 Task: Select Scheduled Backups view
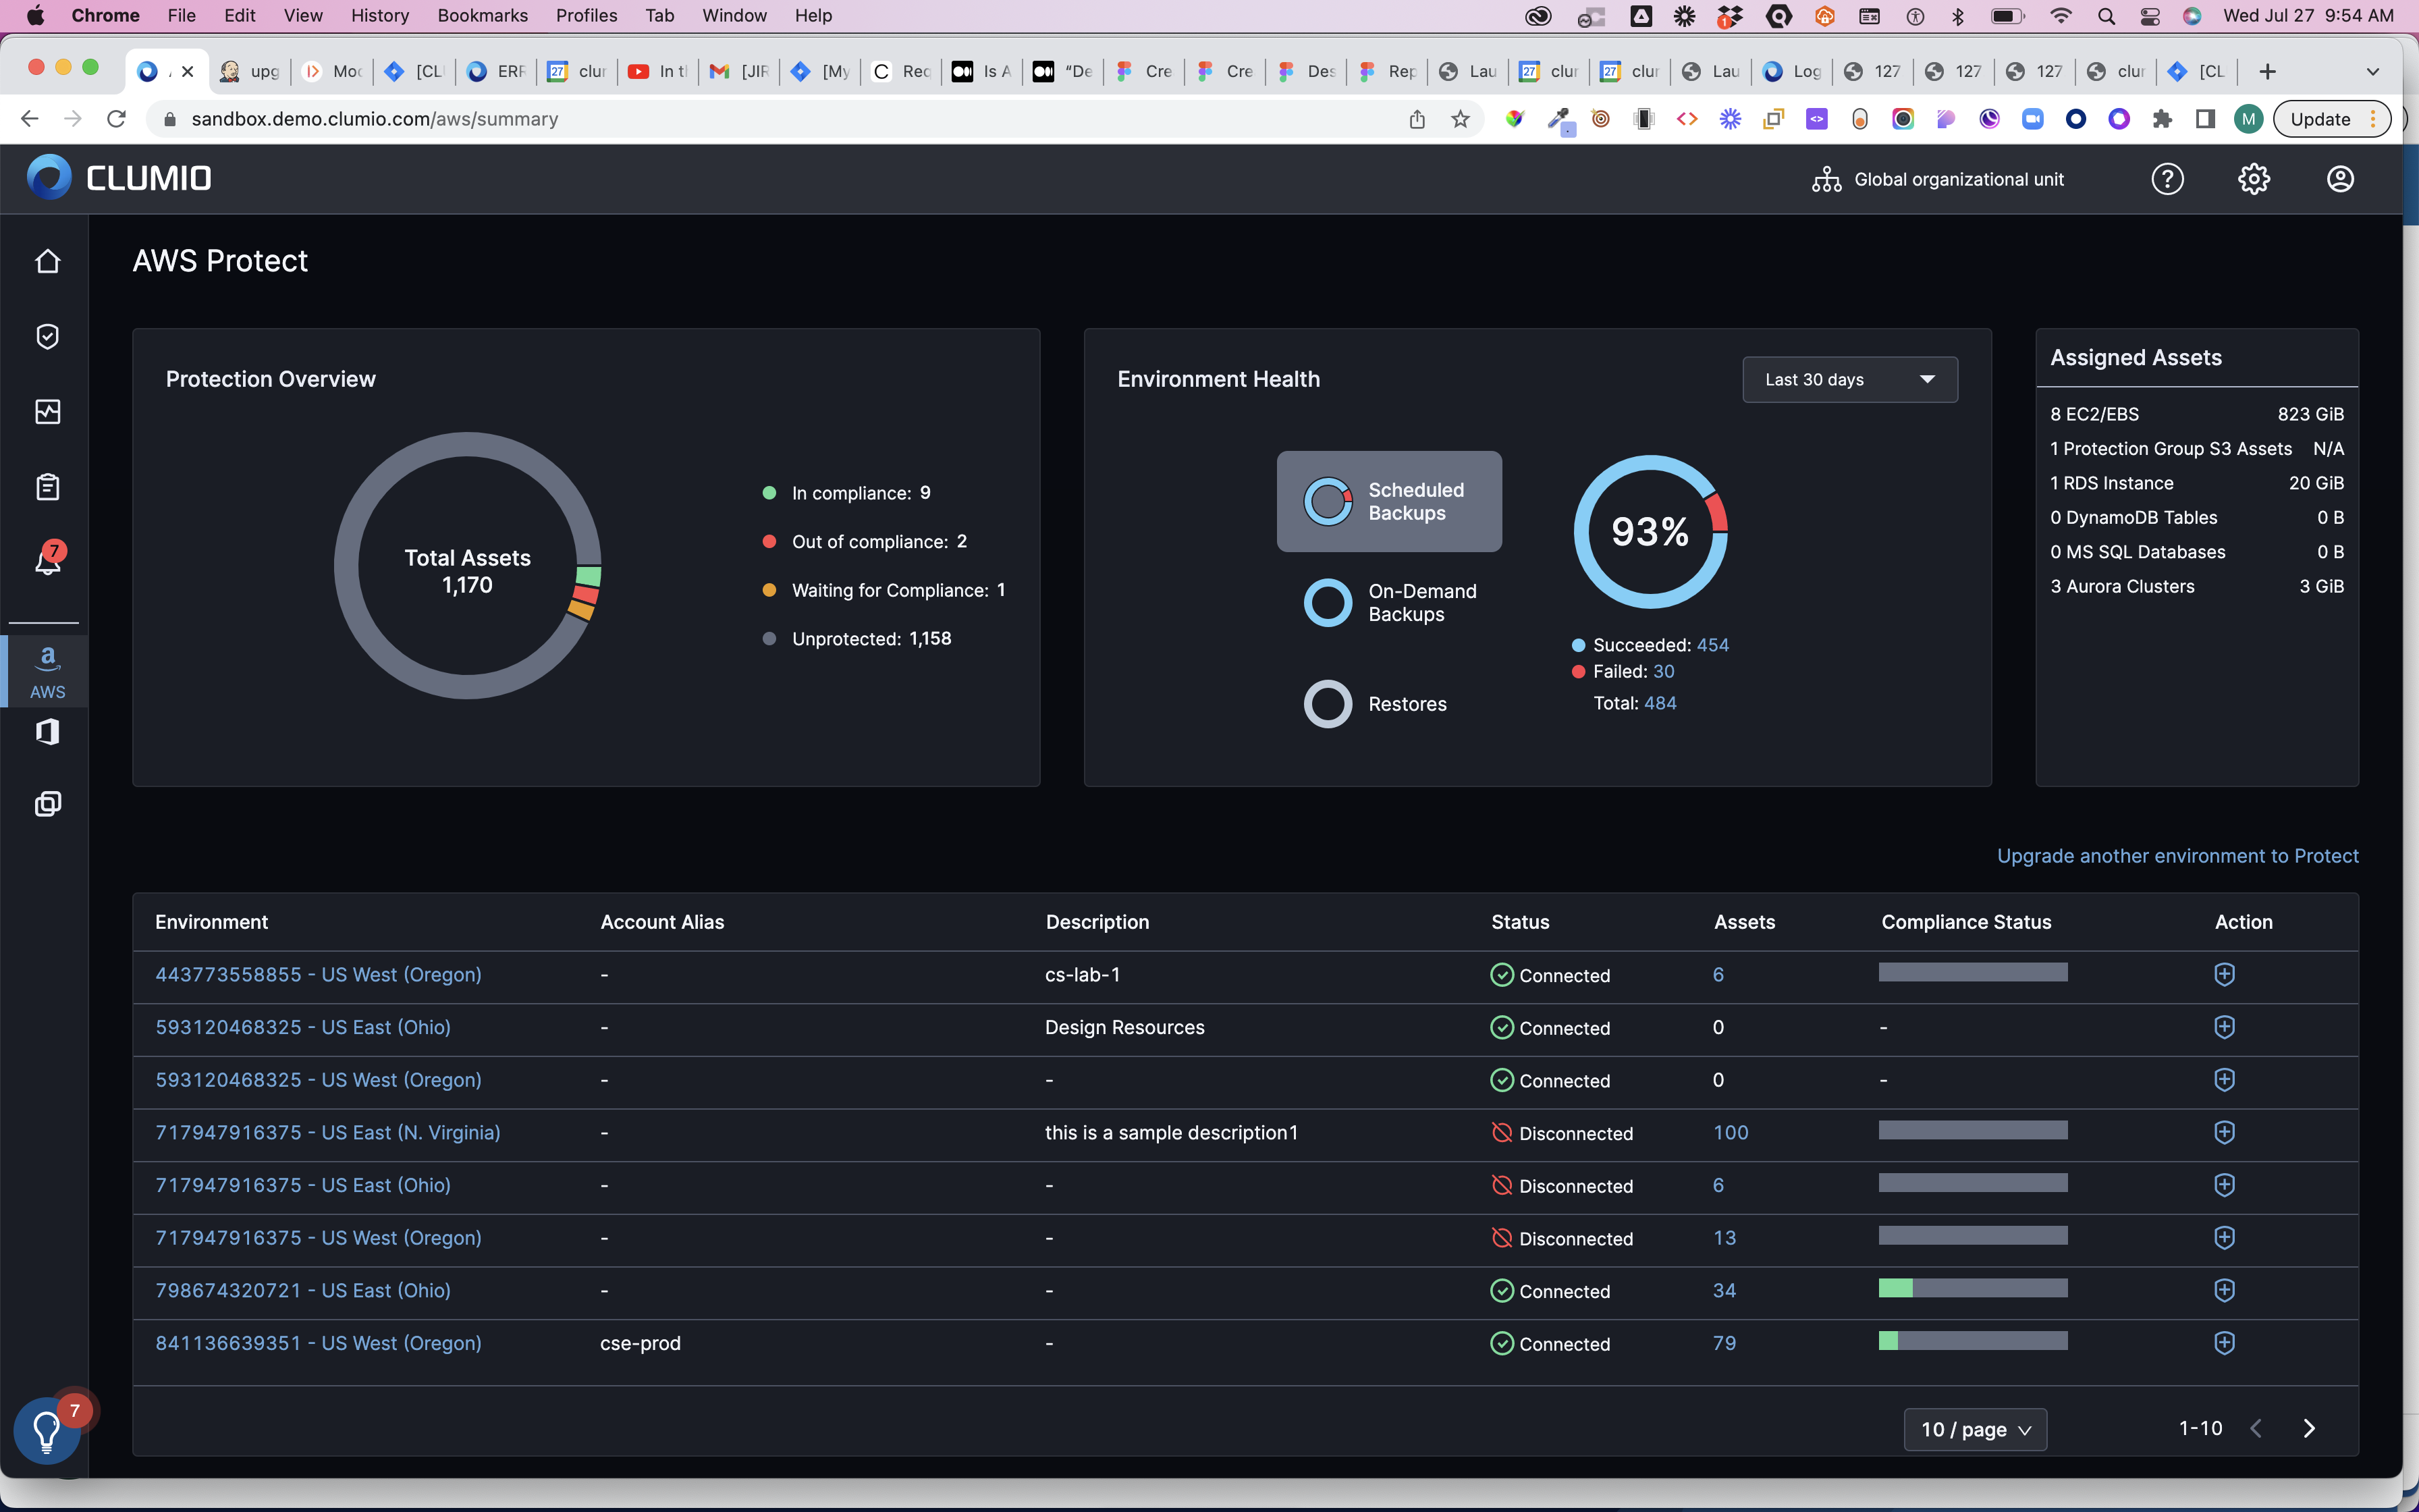pyautogui.click(x=1388, y=501)
